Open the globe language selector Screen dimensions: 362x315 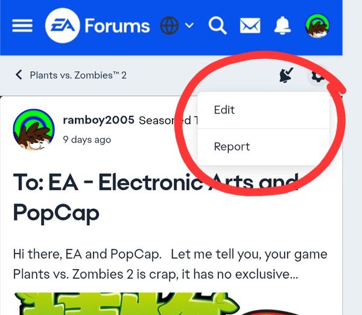(x=169, y=25)
